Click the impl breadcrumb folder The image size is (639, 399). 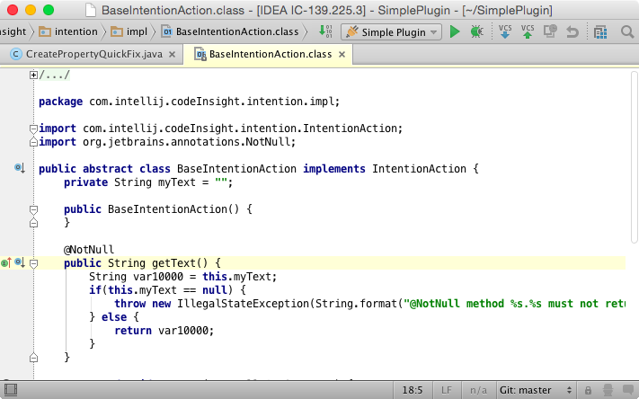(129, 31)
